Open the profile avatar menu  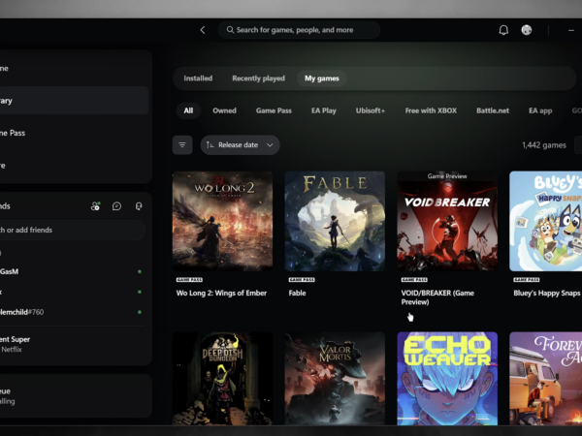tap(527, 30)
